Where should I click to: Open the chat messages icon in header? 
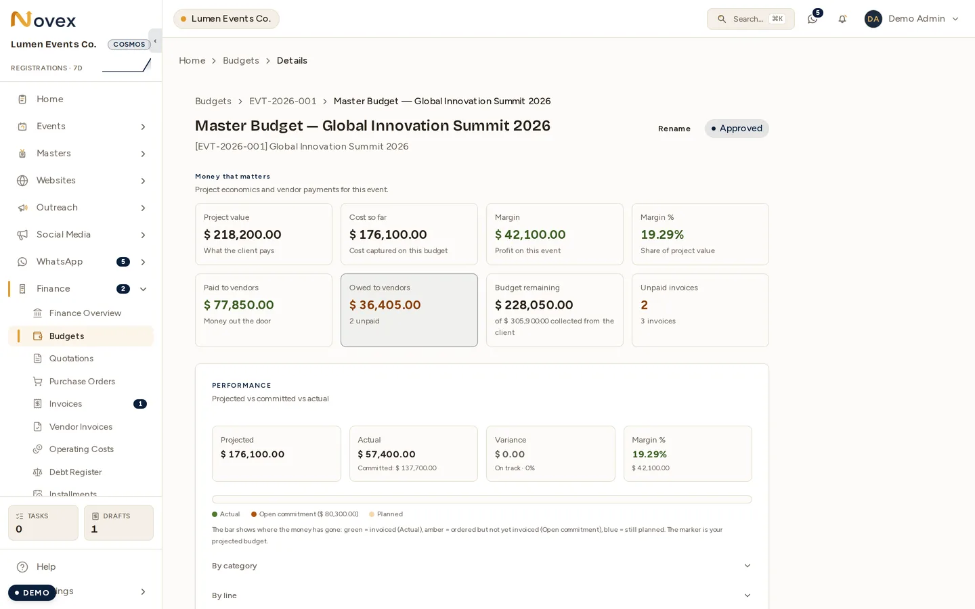(812, 19)
